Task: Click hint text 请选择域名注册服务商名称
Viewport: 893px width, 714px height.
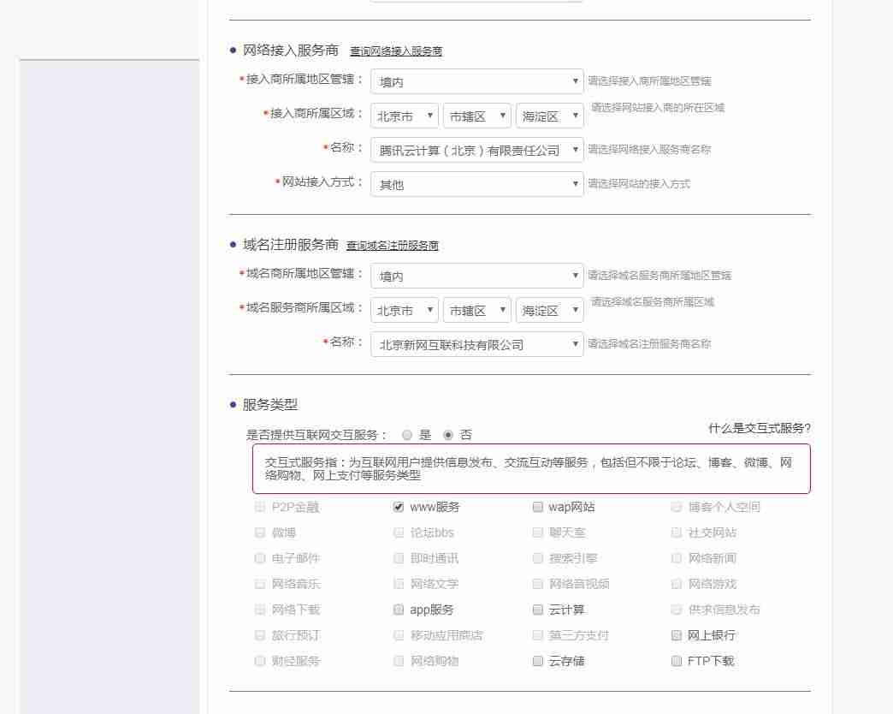Action: click(649, 343)
